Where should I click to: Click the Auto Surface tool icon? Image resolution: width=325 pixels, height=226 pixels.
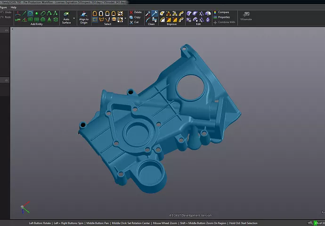coord(66,15)
